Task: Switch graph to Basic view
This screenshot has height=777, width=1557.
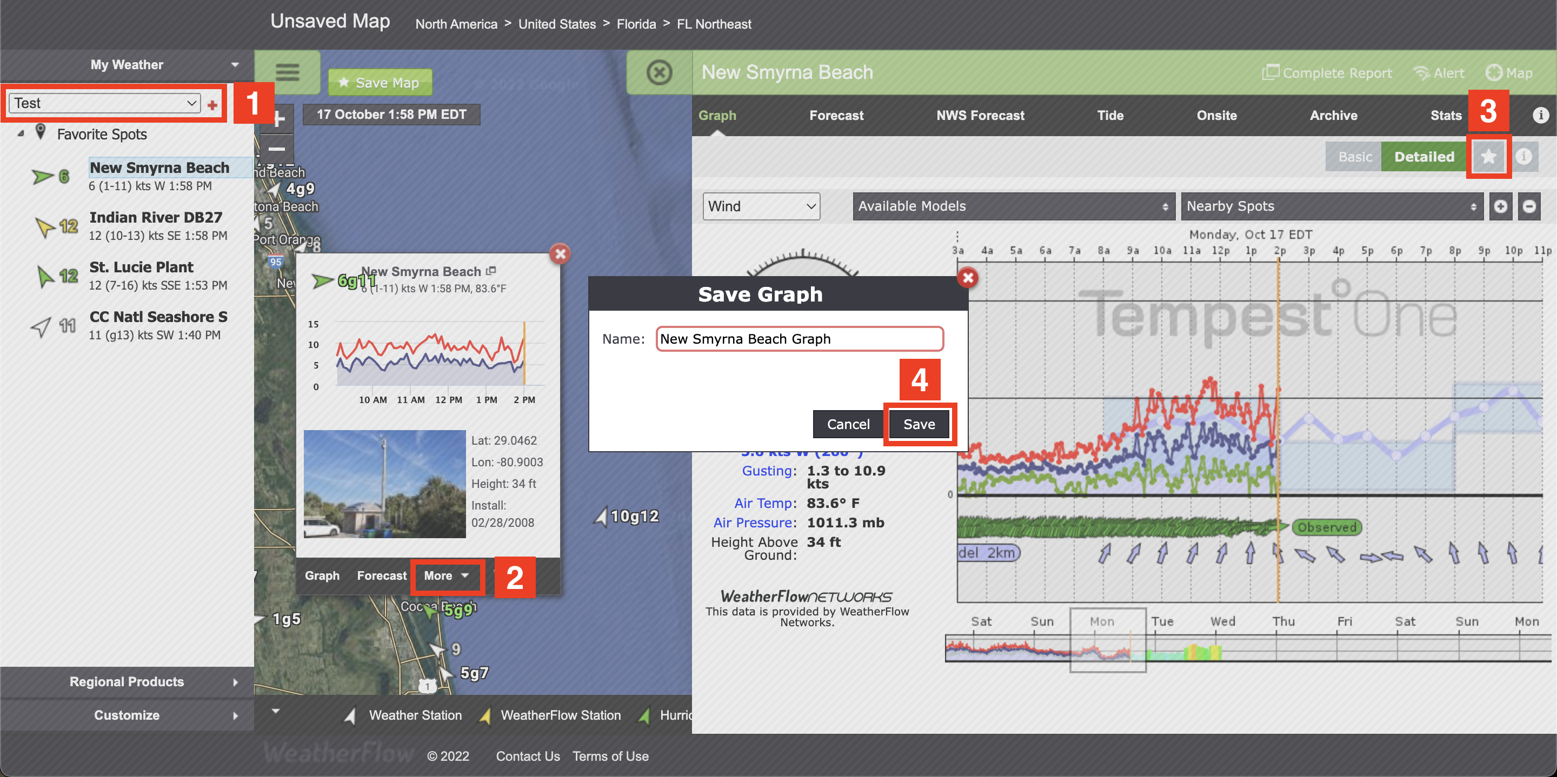Action: click(x=1354, y=157)
